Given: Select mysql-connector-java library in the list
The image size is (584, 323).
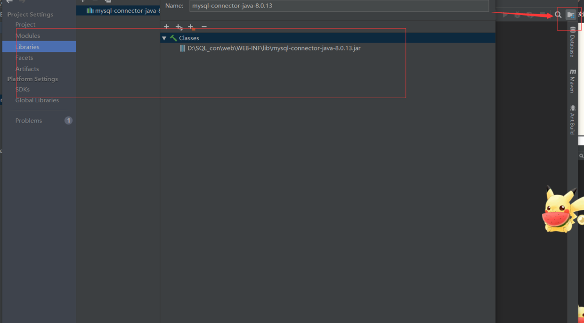Looking at the screenshot, I should 118,10.
